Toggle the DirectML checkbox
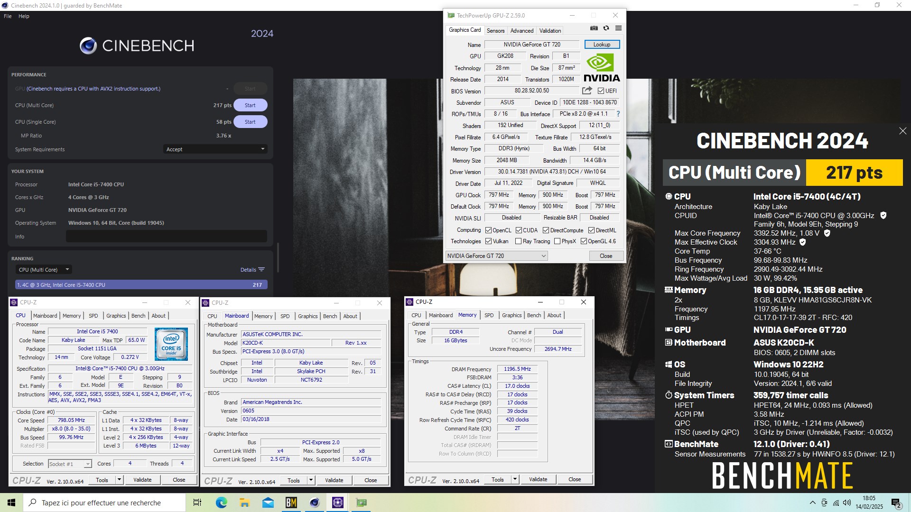This screenshot has height=512, width=911. pyautogui.click(x=591, y=230)
